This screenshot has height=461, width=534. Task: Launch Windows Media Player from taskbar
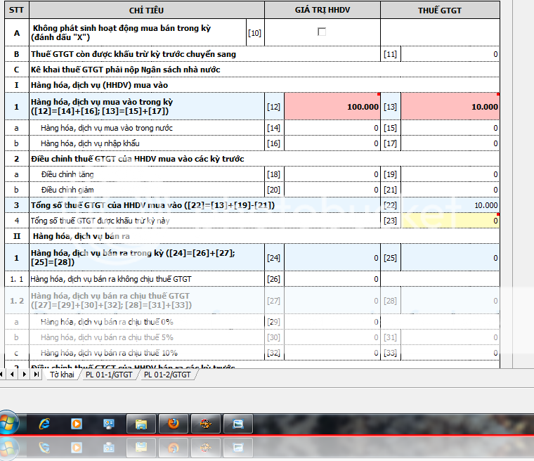click(77, 424)
